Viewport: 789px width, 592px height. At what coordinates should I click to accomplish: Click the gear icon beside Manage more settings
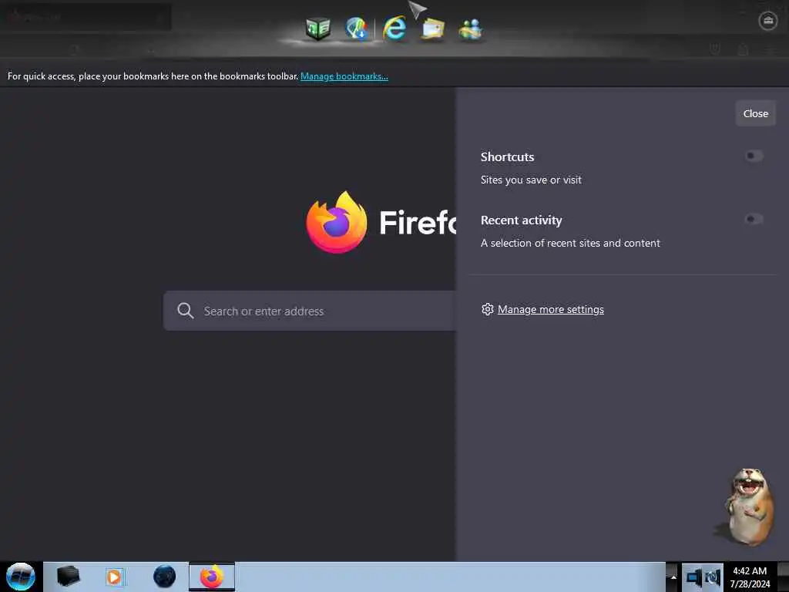487,309
